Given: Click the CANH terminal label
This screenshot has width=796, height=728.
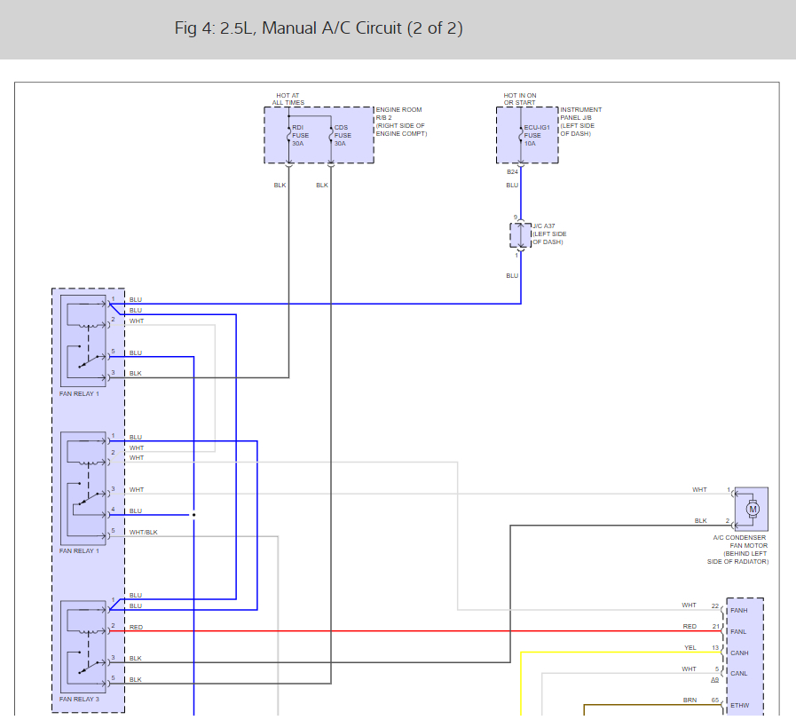Looking at the screenshot, I should pyautogui.click(x=739, y=653).
